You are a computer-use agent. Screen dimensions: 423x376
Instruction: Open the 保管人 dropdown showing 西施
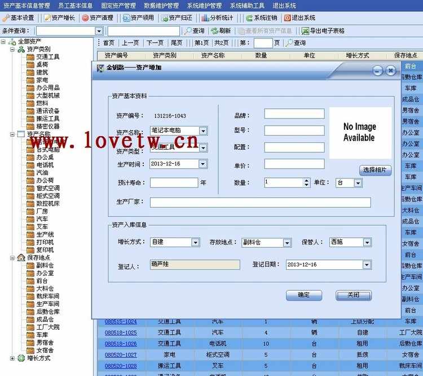coord(367,242)
